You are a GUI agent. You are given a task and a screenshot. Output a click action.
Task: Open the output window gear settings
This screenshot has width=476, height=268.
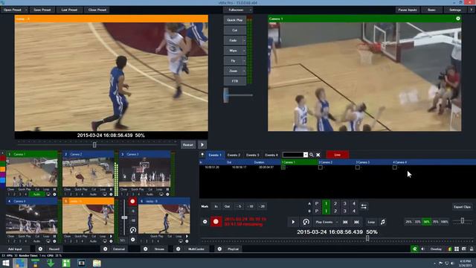coord(458,19)
